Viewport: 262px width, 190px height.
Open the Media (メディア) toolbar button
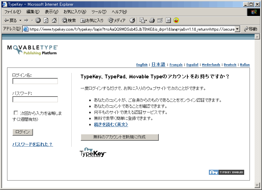117,21
